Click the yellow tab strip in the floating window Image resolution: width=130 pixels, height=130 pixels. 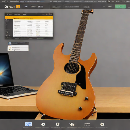[x=29, y=18]
